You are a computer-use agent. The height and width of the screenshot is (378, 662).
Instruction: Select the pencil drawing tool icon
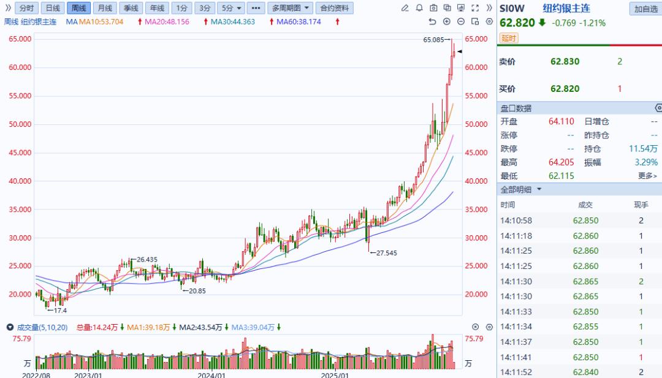[405, 8]
